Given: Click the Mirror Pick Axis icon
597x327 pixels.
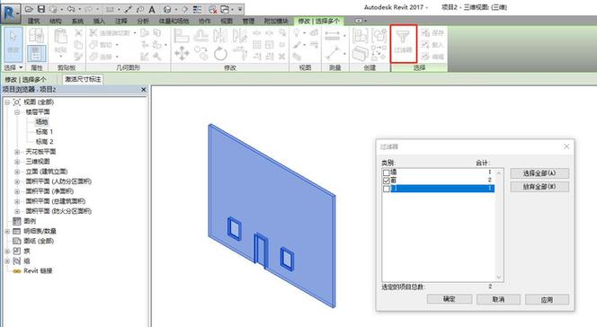Looking at the screenshot, I should pos(220,36).
